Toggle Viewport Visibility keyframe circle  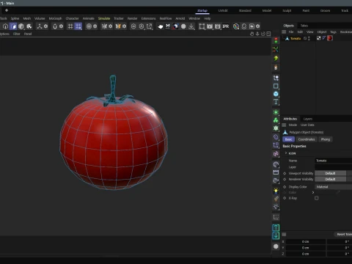click(285, 173)
